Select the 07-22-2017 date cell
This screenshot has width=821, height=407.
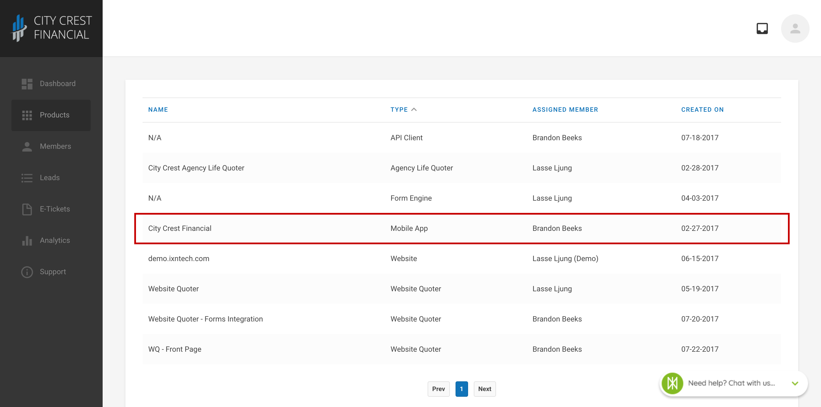700,349
